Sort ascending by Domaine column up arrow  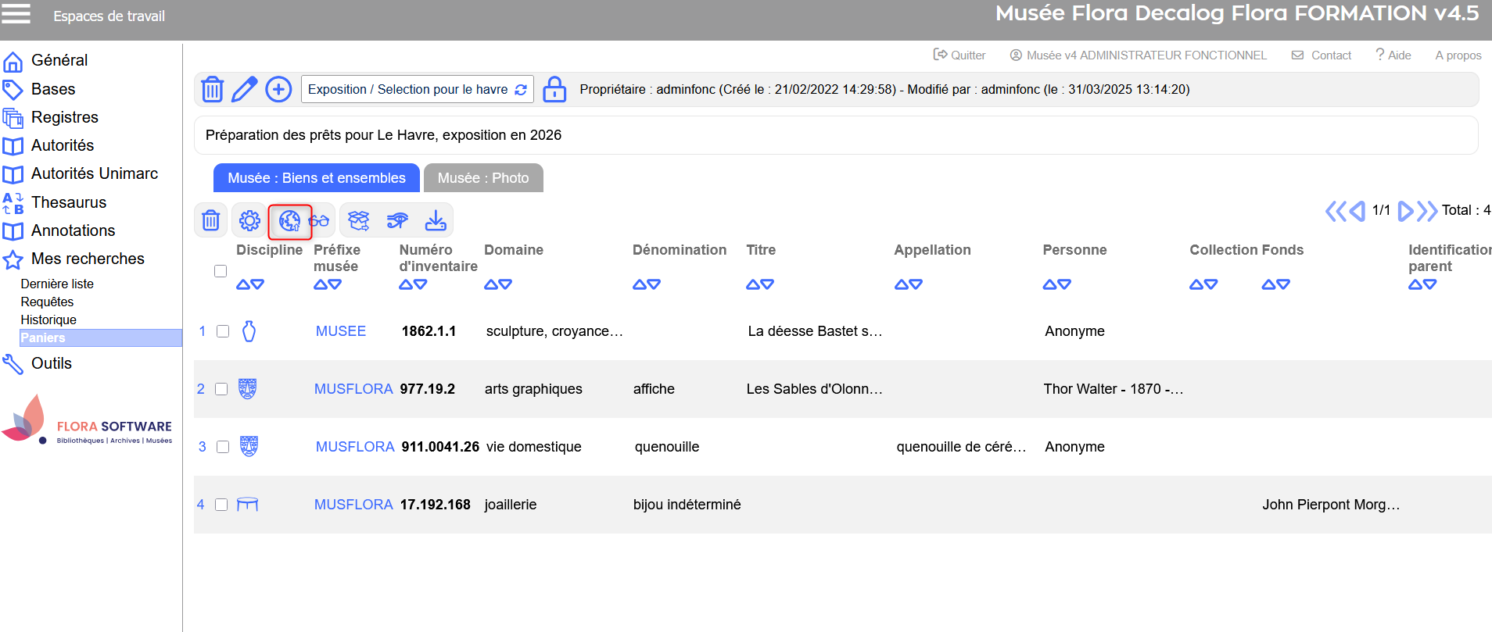click(x=491, y=284)
